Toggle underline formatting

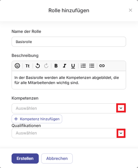[x=73, y=66]
